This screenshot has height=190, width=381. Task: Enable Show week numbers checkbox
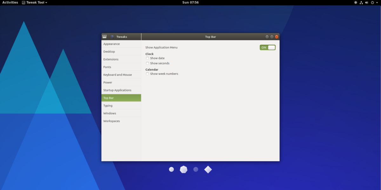click(147, 74)
